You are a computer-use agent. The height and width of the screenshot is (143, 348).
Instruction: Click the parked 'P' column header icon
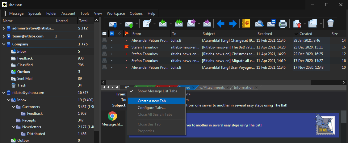click(112, 33)
